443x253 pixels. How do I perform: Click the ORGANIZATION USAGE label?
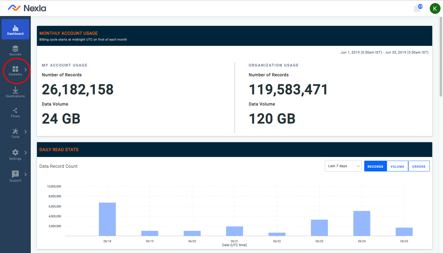click(x=274, y=65)
